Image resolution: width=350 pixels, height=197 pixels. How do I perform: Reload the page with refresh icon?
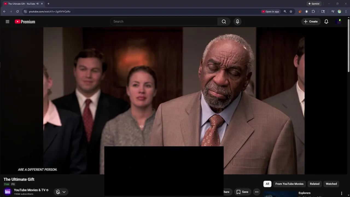tap(17, 11)
